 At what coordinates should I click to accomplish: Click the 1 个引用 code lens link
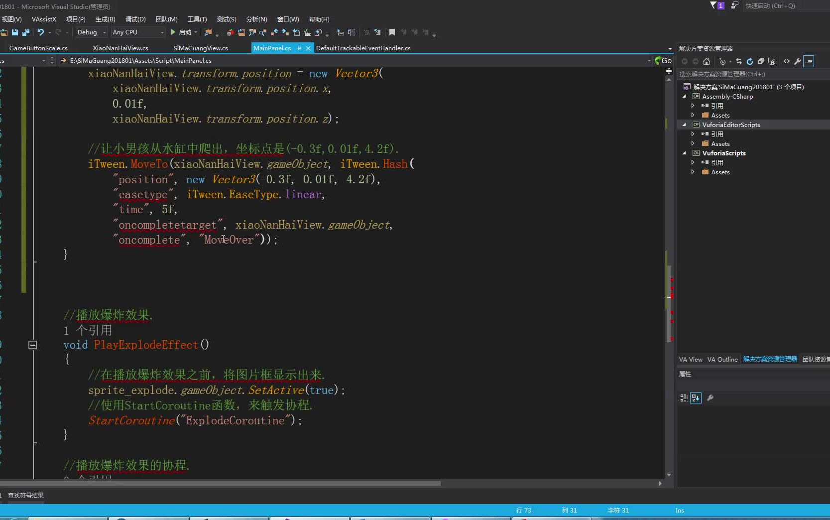(88, 331)
